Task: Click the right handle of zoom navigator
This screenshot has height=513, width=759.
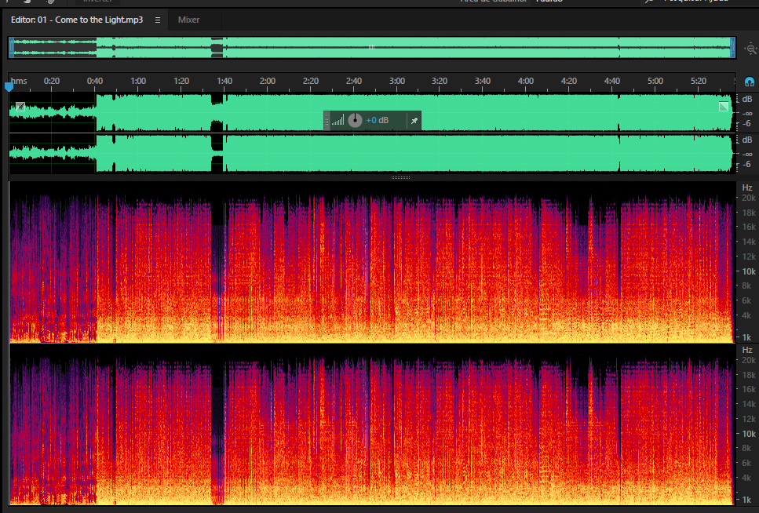Action: (x=733, y=48)
